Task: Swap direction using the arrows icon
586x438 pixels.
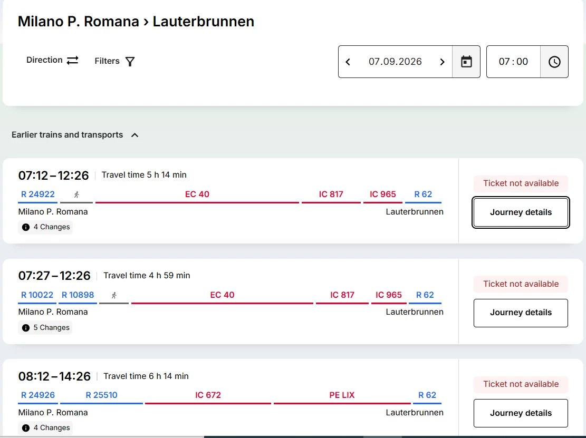Action: 72,60
